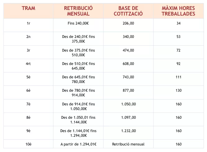This screenshot has height=152, width=207.
Task: Click the Retribució mensual cell in last row
Action: [x=128, y=144]
